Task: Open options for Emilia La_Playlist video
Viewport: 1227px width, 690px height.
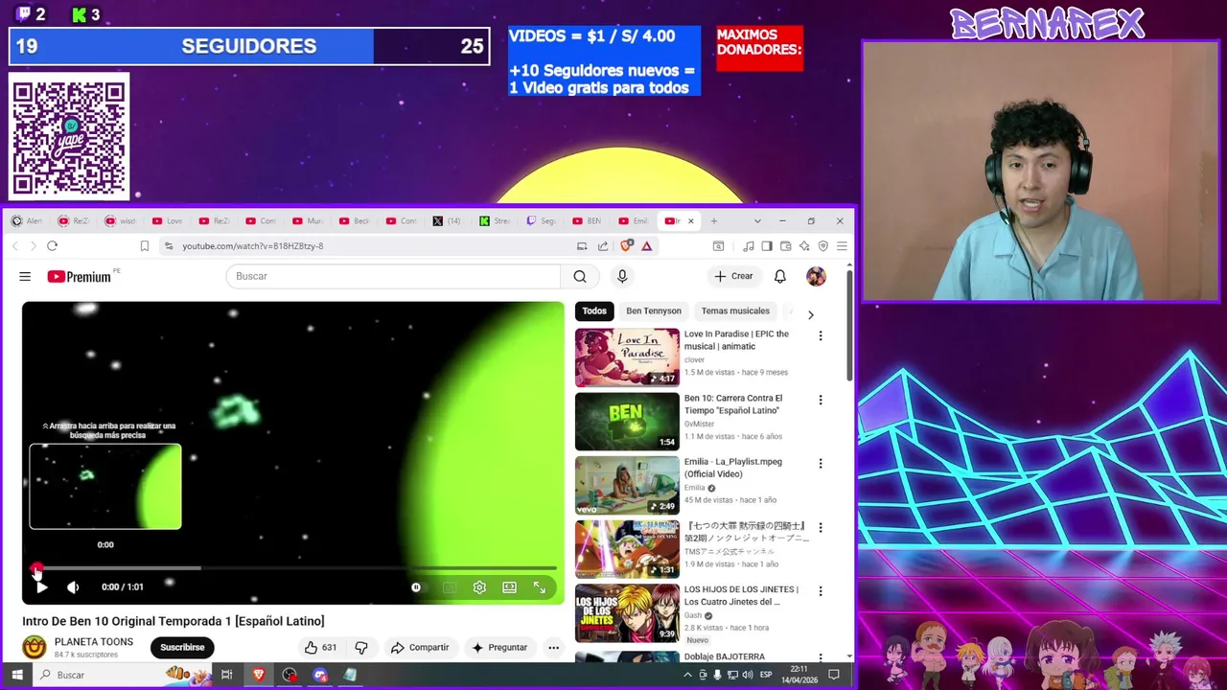Action: [x=820, y=464]
